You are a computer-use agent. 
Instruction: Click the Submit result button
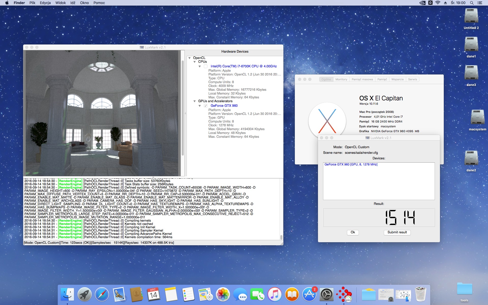pos(397,232)
